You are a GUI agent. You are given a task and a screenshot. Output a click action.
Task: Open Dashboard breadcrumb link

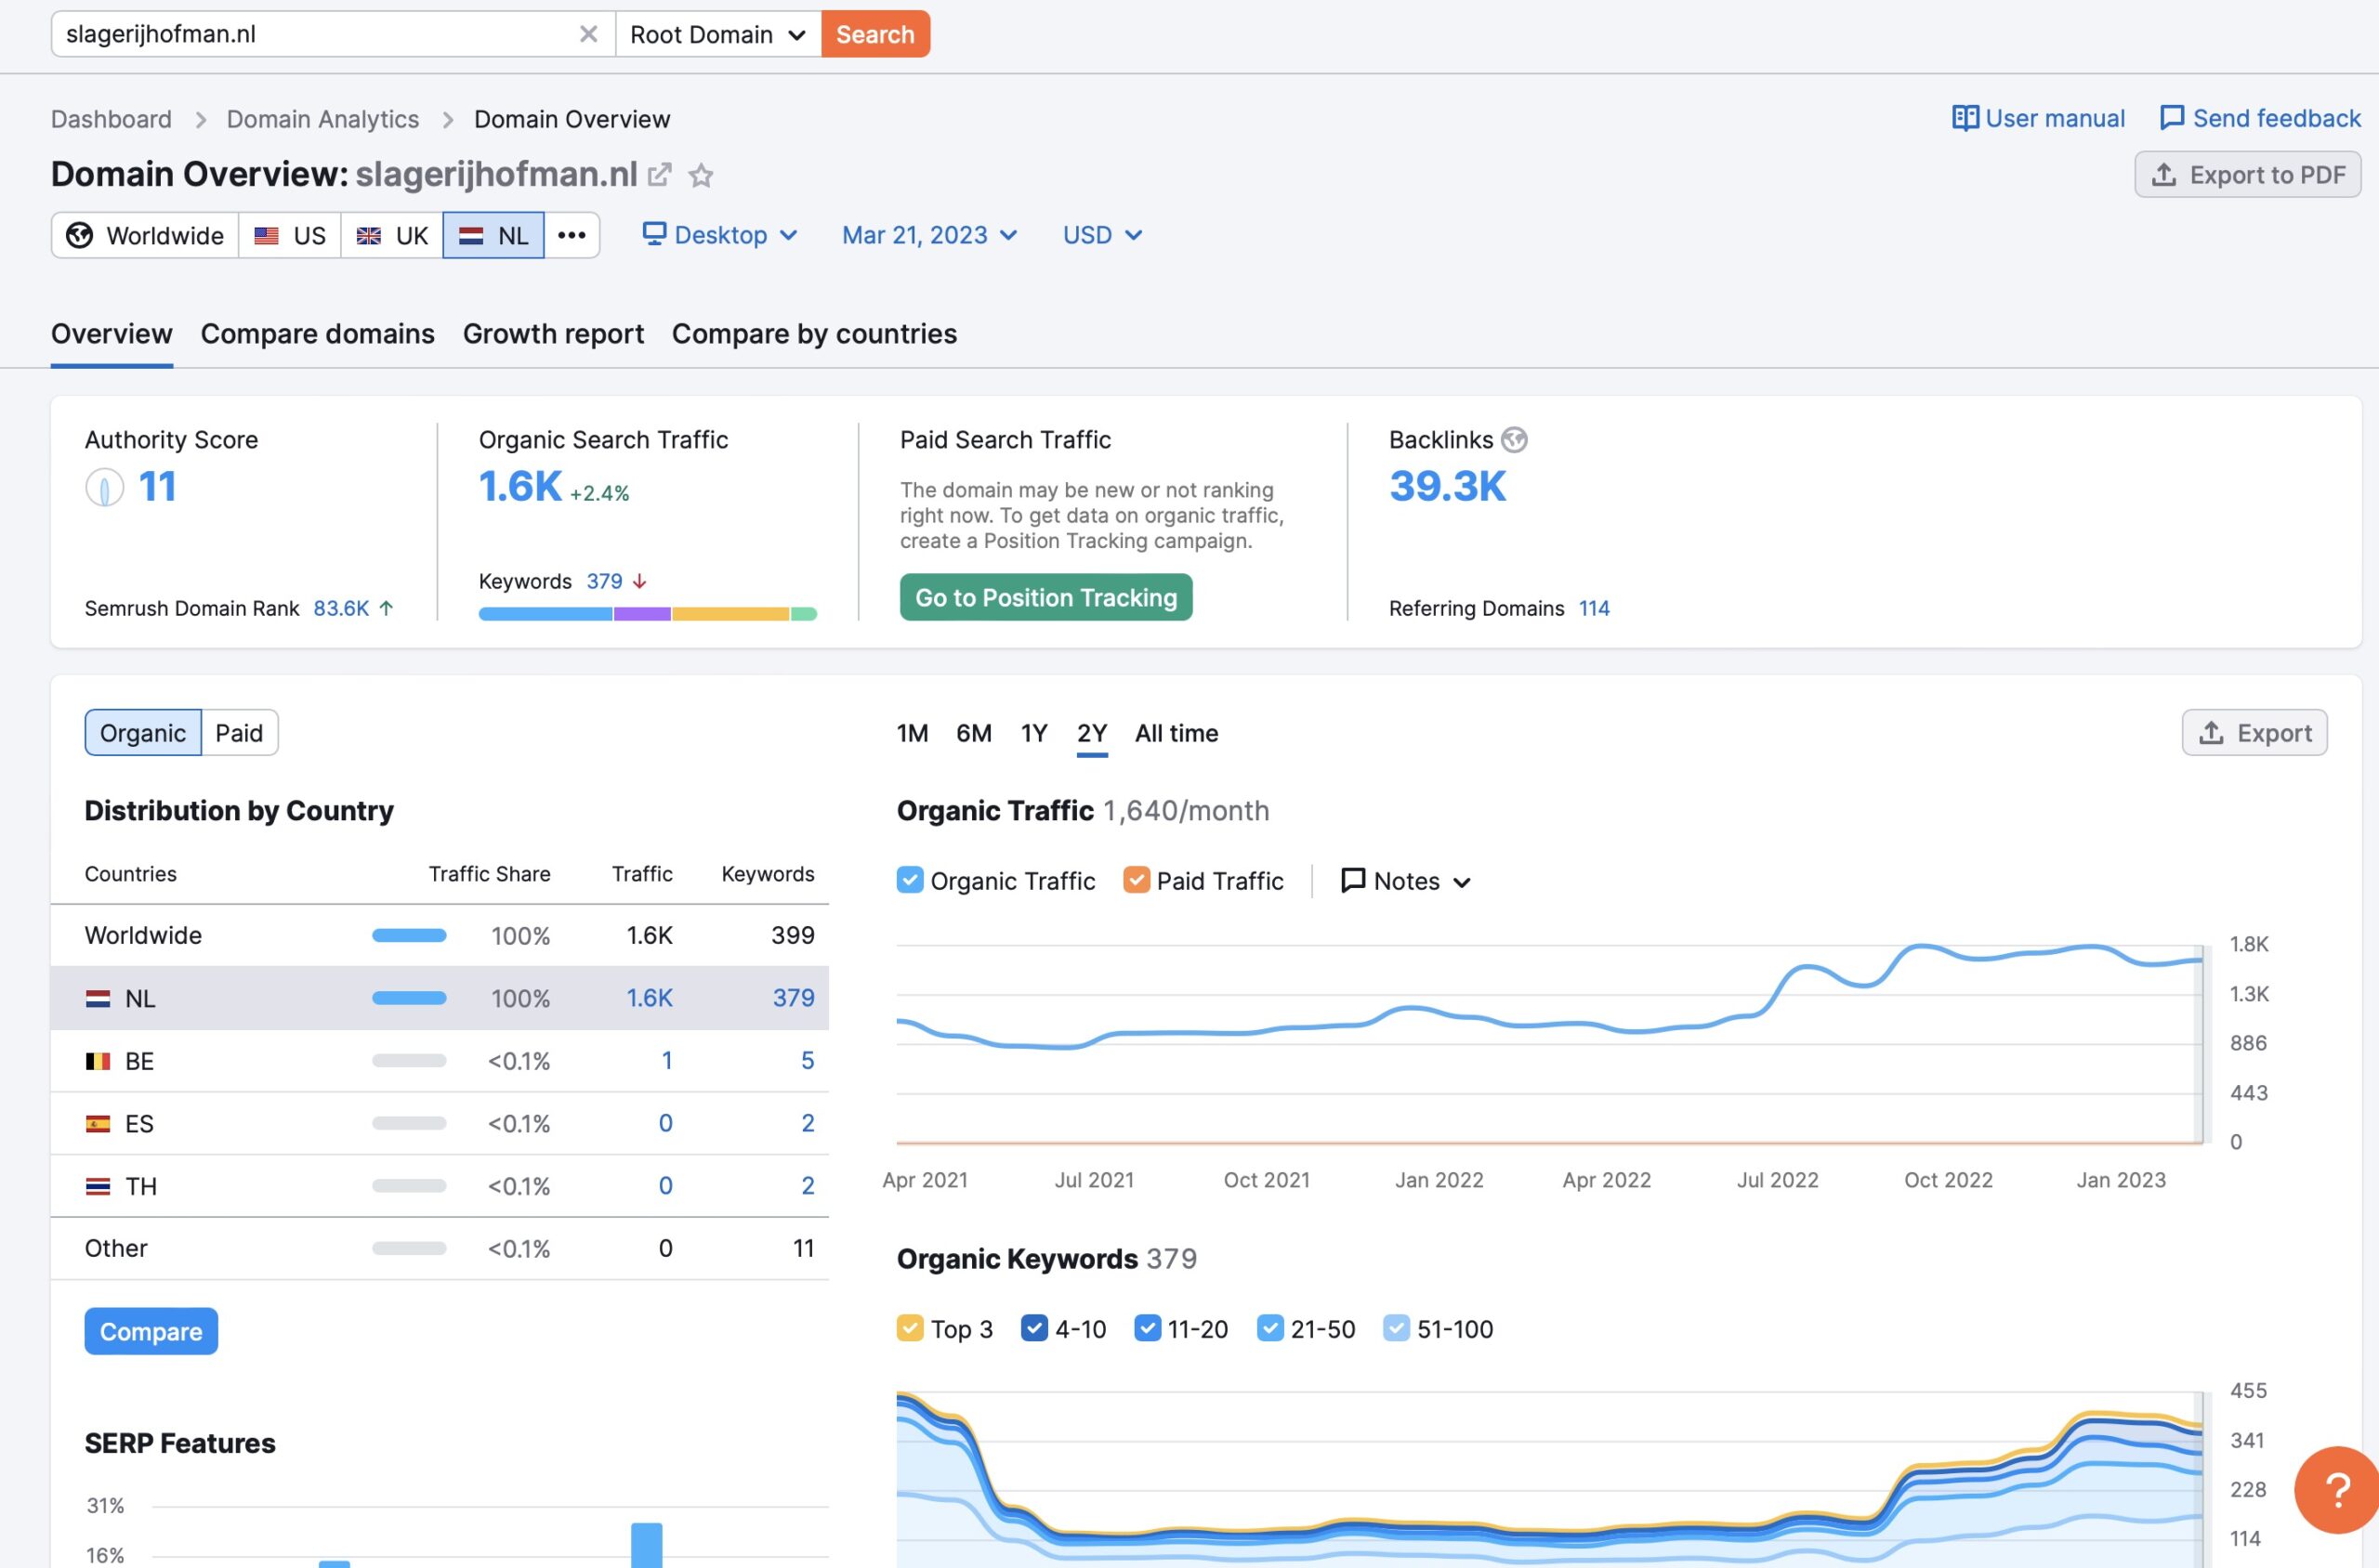(111, 119)
